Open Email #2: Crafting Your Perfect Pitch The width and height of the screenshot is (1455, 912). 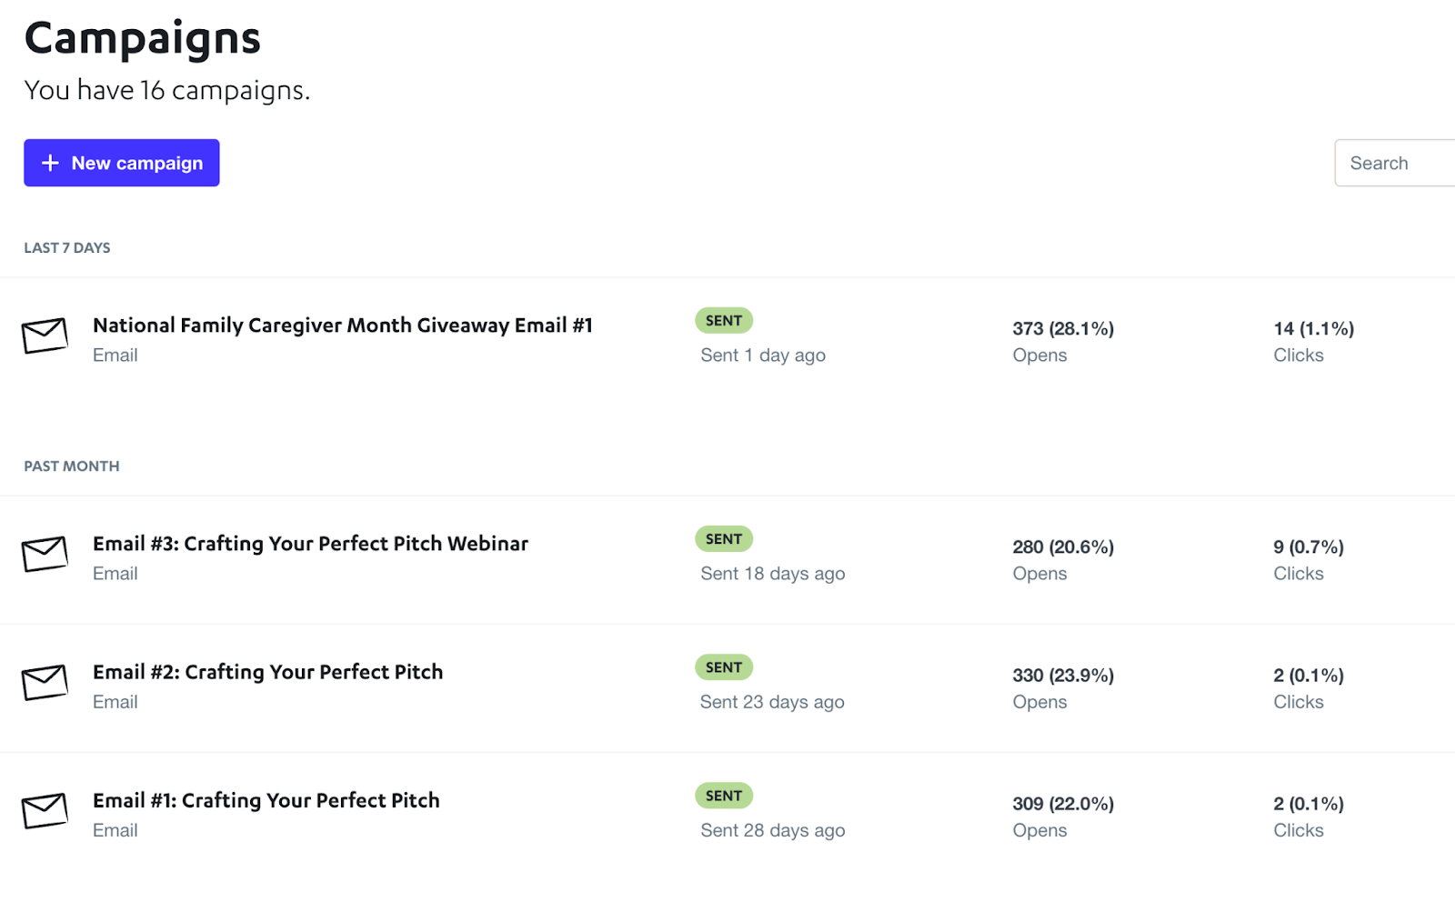point(267,672)
